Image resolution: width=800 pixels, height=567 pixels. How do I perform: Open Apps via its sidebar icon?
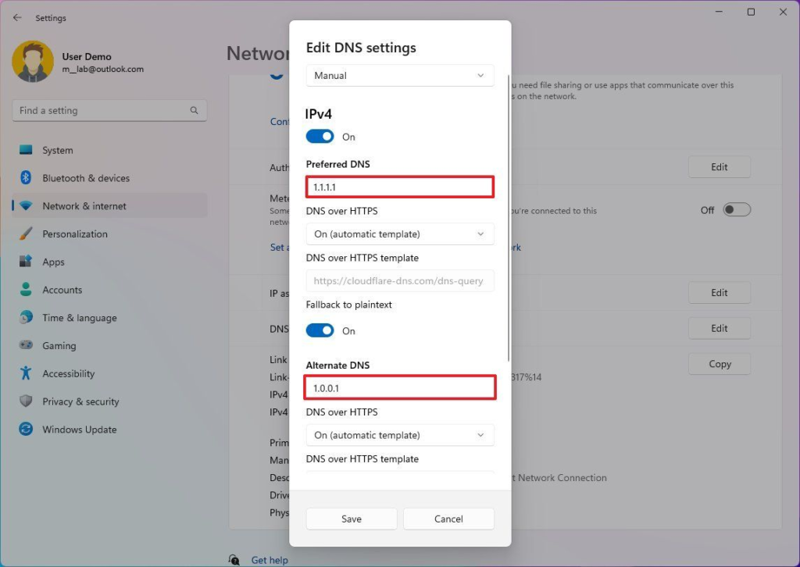(26, 262)
